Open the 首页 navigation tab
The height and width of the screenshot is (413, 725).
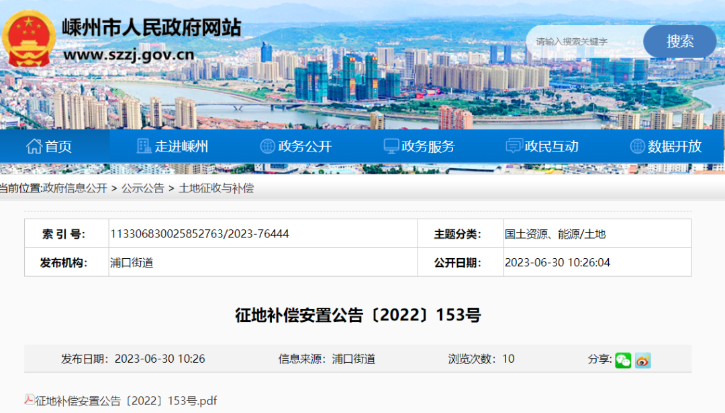[x=58, y=146]
